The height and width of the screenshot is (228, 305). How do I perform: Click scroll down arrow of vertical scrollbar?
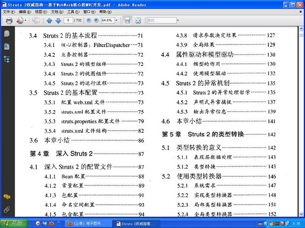(301, 214)
